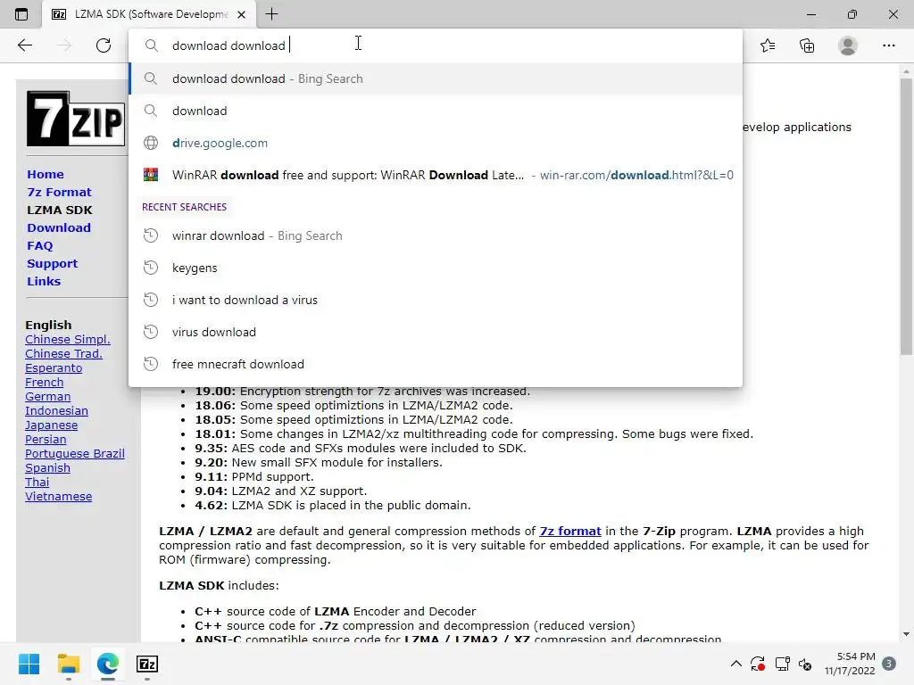This screenshot has width=914, height=685.
Task: Click the Refresh page icon
Action: 104,45
